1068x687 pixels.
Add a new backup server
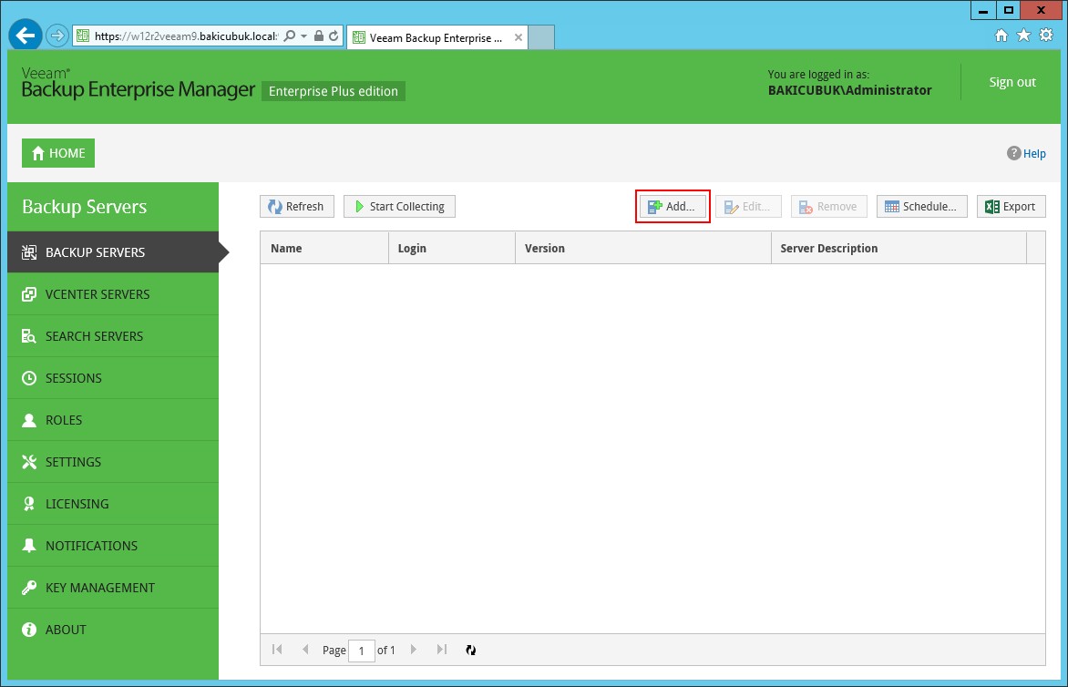pos(672,207)
